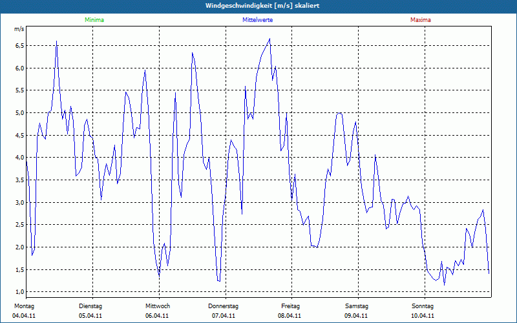Image resolution: width=517 pixels, height=323 pixels.
Task: Click the 3,0 y-axis value
Action: pyautogui.click(x=20, y=202)
